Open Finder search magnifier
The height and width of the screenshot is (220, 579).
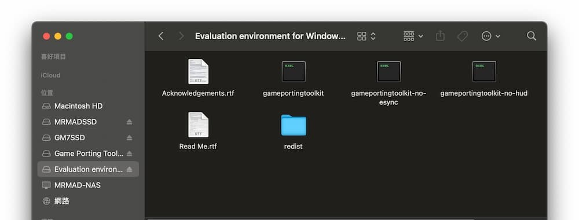(532, 36)
